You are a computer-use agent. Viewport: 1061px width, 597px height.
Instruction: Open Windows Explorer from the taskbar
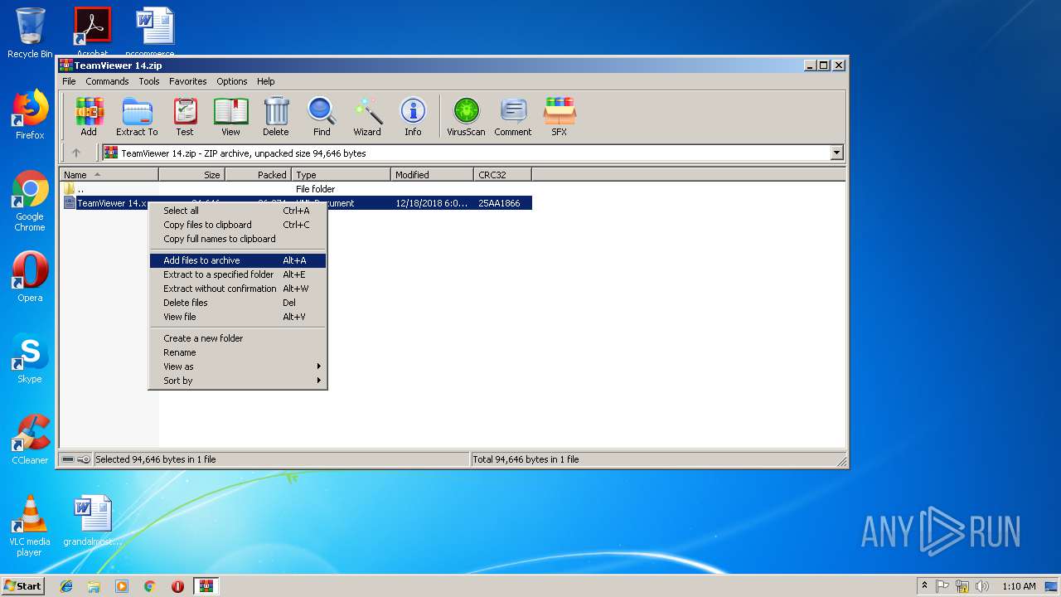pos(94,586)
